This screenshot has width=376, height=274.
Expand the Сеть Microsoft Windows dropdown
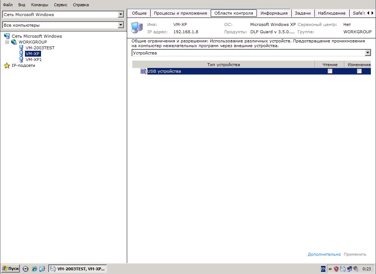pos(121,14)
